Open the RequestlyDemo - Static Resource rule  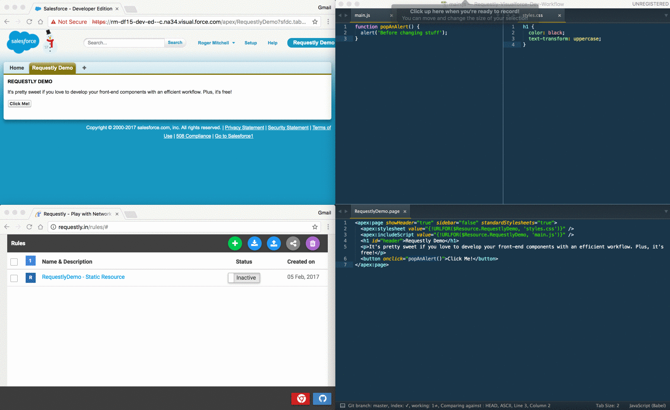click(83, 277)
